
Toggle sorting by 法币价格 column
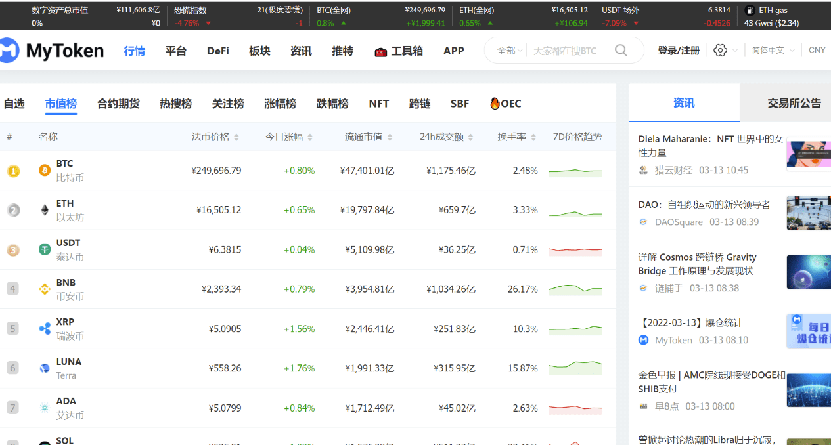point(212,137)
